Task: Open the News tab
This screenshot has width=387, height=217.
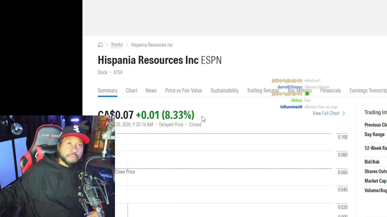Action: click(x=151, y=90)
